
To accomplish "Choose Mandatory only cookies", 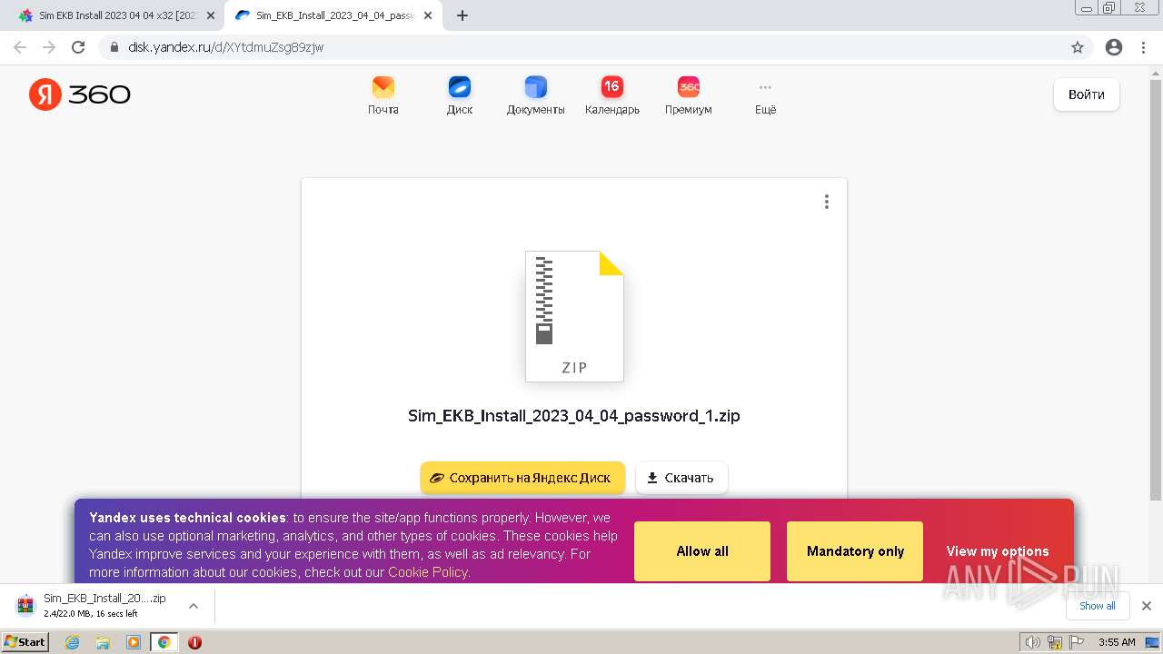I will [855, 551].
